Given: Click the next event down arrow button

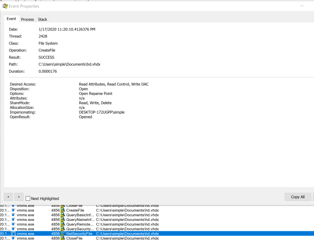Looking at the screenshot, I should (x=18, y=197).
